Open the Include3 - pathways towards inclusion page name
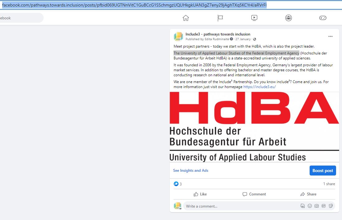342x220 pixels. click(x=218, y=34)
